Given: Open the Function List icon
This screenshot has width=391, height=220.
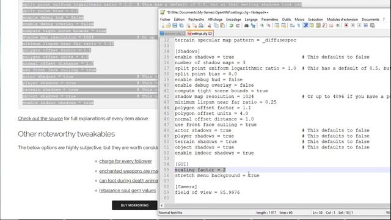Looking at the screenshot, I should click(324, 26).
